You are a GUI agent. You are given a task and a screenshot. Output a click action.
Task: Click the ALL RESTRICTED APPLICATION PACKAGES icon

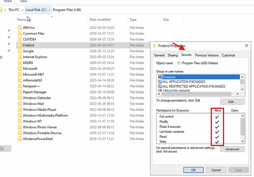pyautogui.click(x=160, y=86)
